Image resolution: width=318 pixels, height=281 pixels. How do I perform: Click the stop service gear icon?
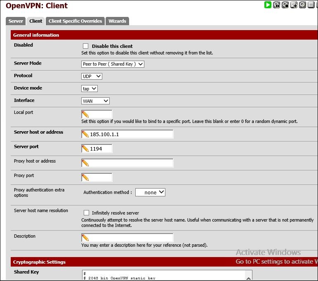(x=285, y=5)
